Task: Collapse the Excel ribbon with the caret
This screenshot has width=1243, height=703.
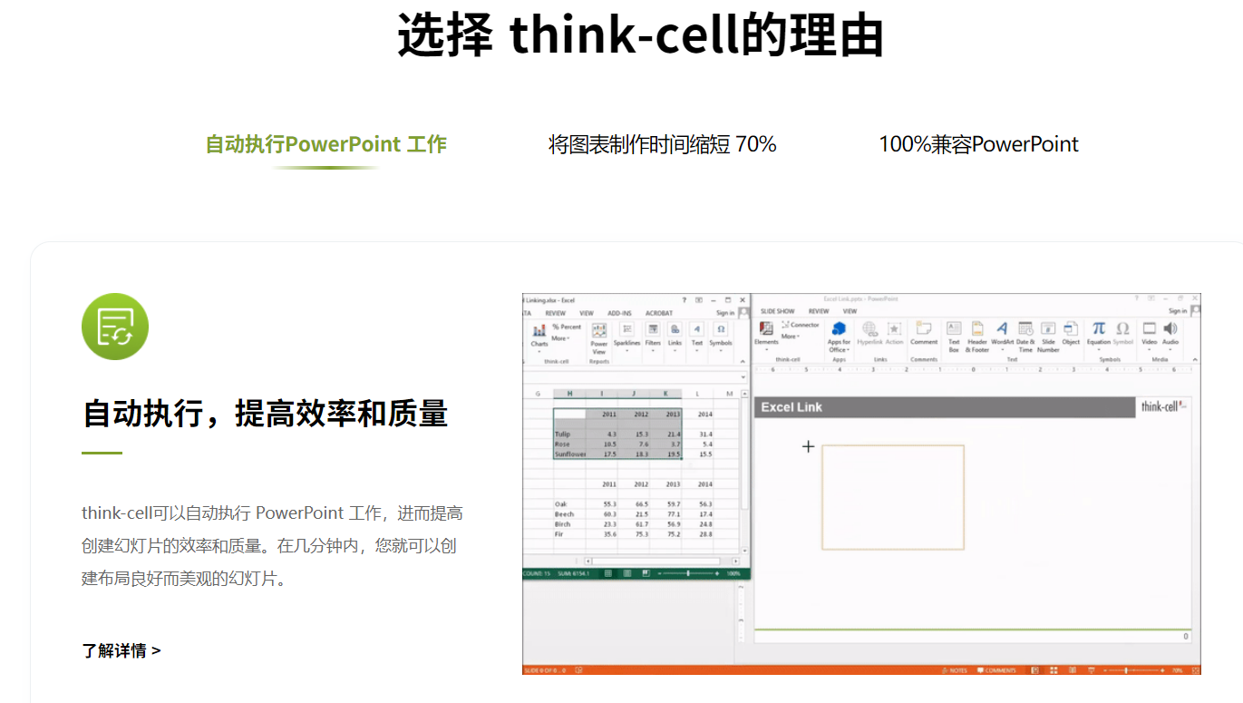Action: click(743, 361)
